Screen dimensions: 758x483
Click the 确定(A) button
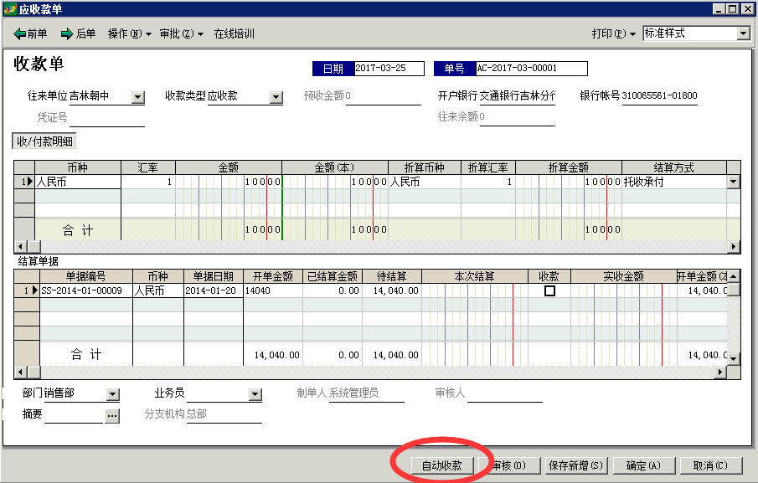pos(643,465)
